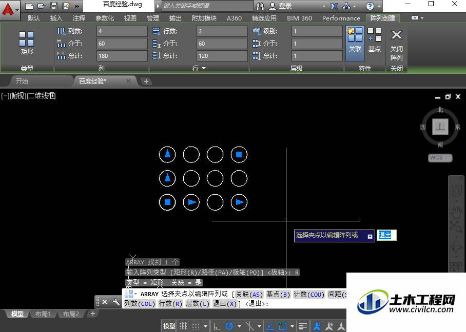Add a new drawing tab with plus
Viewport: 466px width, 332px height.
pos(146,81)
